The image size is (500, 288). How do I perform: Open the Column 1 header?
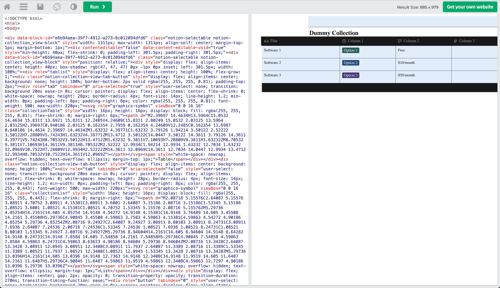[x=356, y=41]
